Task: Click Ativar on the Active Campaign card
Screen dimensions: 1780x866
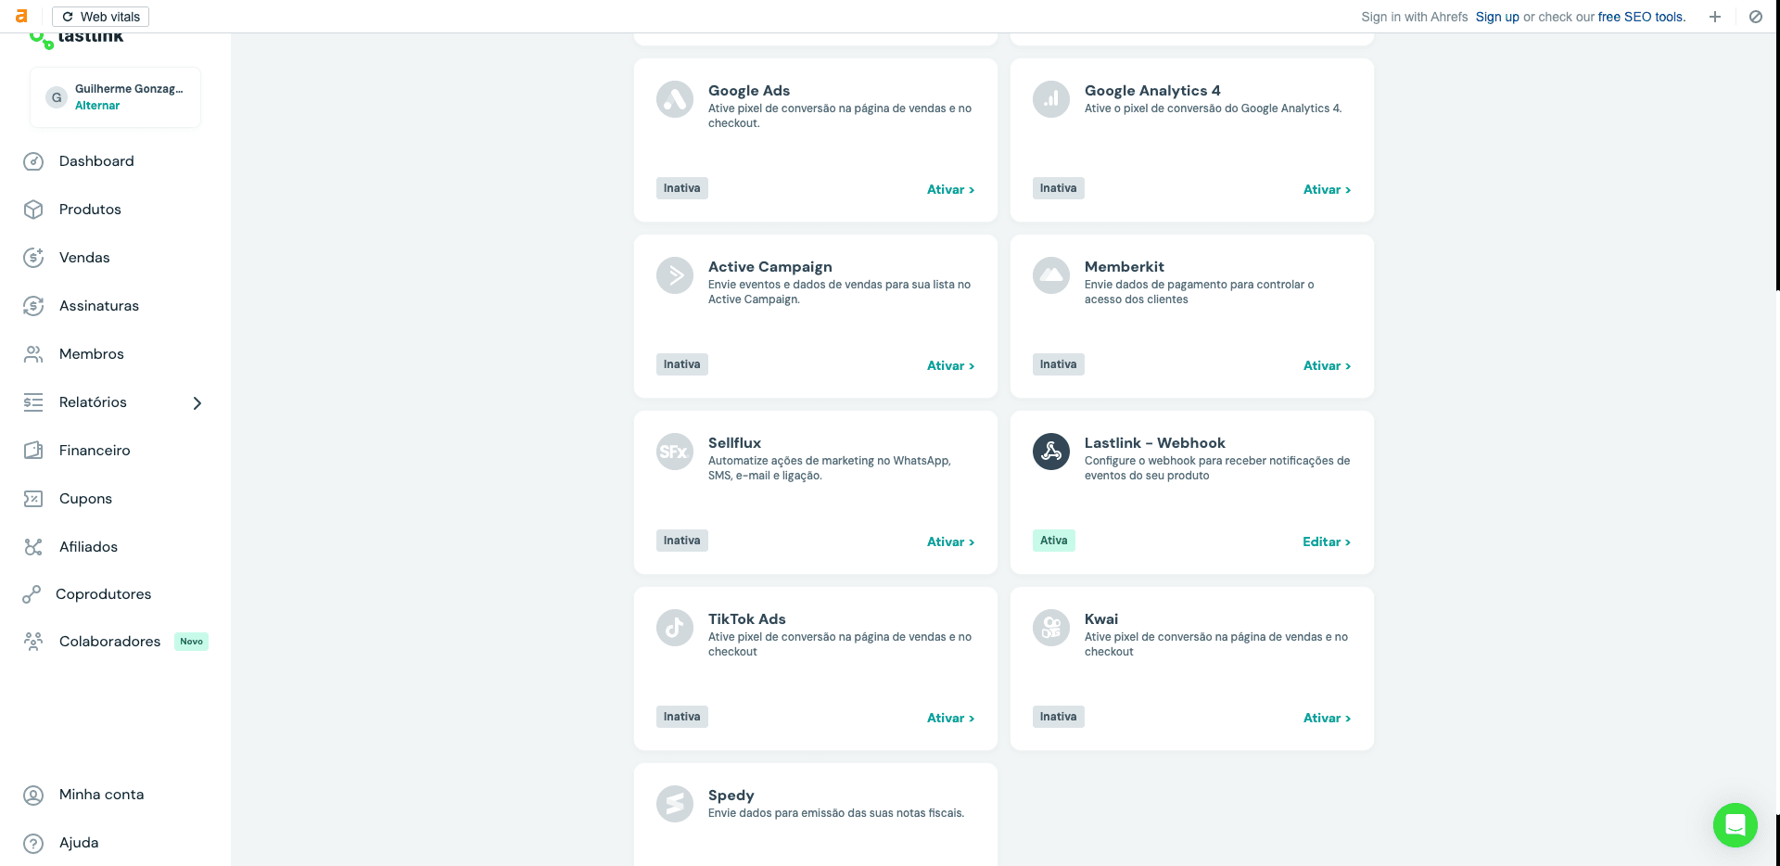Action: coord(950,366)
